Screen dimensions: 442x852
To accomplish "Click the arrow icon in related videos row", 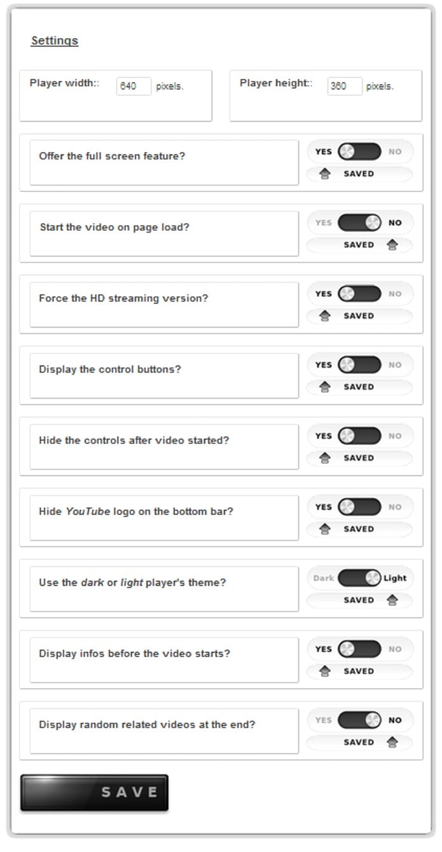I will [x=392, y=743].
